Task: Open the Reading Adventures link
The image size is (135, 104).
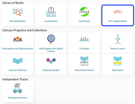Action: click(x=18, y=98)
